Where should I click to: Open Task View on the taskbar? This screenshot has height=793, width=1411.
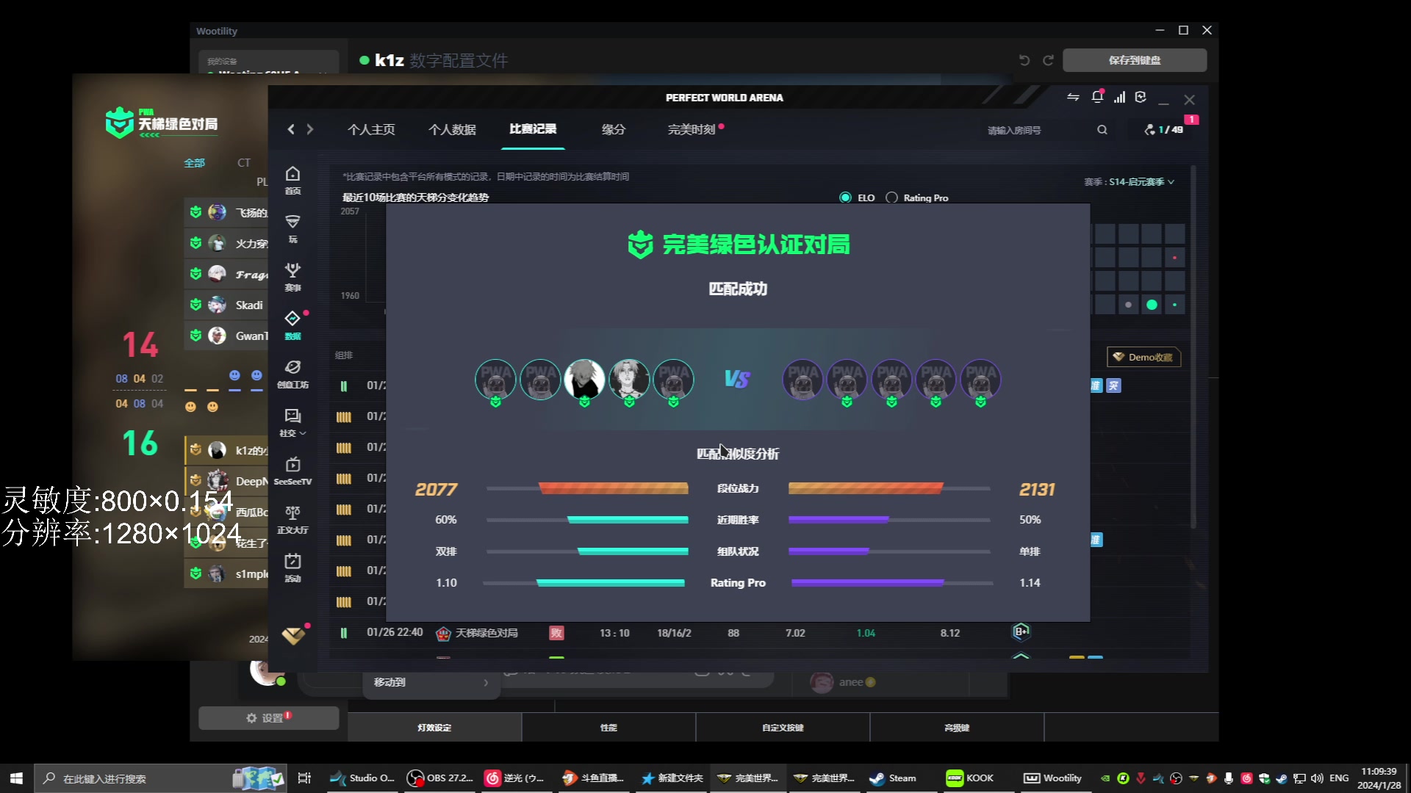click(x=304, y=778)
